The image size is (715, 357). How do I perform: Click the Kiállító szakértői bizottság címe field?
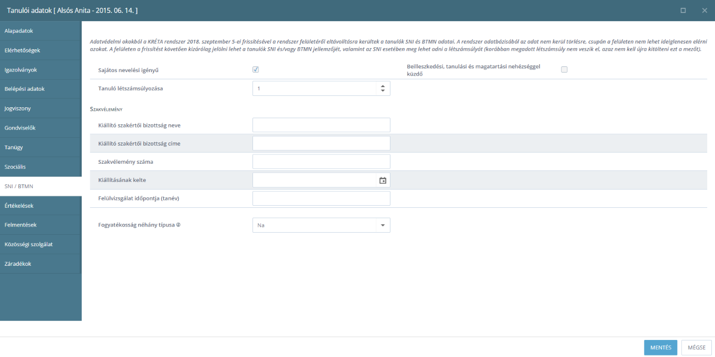click(x=321, y=144)
